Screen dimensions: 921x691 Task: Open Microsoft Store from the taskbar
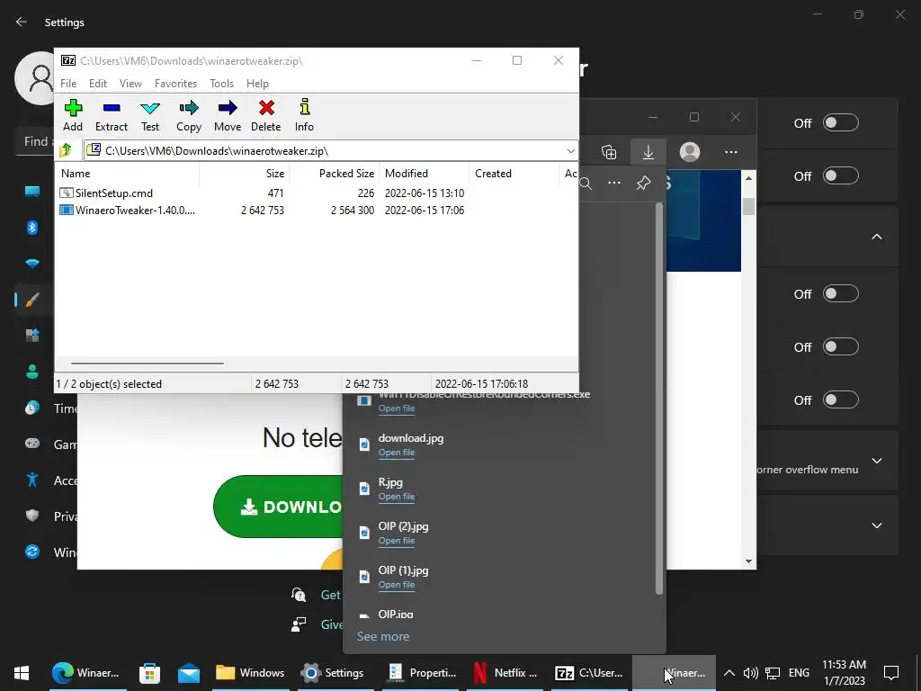pos(150,673)
